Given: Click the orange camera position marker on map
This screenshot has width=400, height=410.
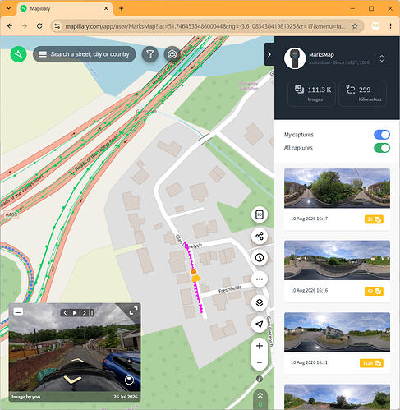Looking at the screenshot, I should [194, 272].
